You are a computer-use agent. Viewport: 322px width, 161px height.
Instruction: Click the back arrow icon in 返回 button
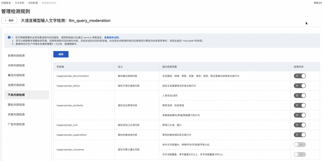tap(6, 21)
